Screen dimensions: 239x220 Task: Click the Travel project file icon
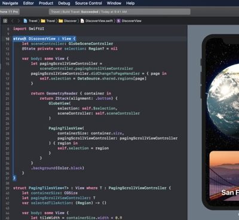click(x=25, y=21)
